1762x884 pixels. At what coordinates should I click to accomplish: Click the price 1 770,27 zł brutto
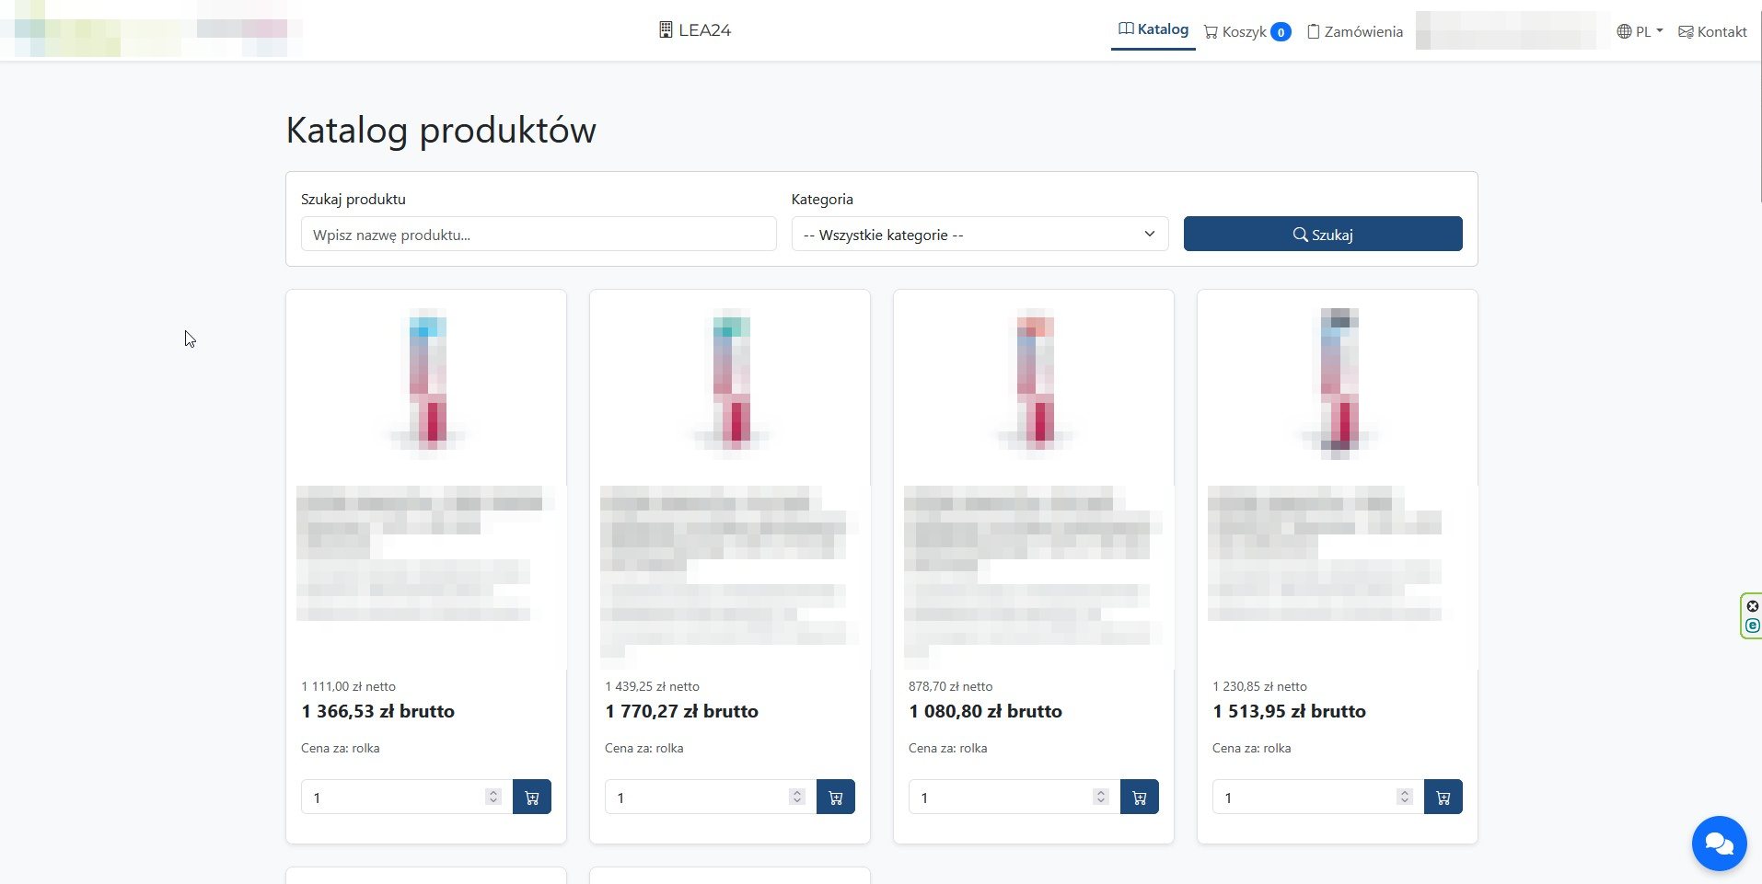point(682,711)
